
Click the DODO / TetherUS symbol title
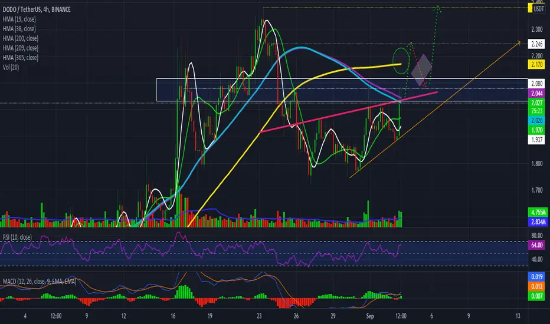coord(37,9)
